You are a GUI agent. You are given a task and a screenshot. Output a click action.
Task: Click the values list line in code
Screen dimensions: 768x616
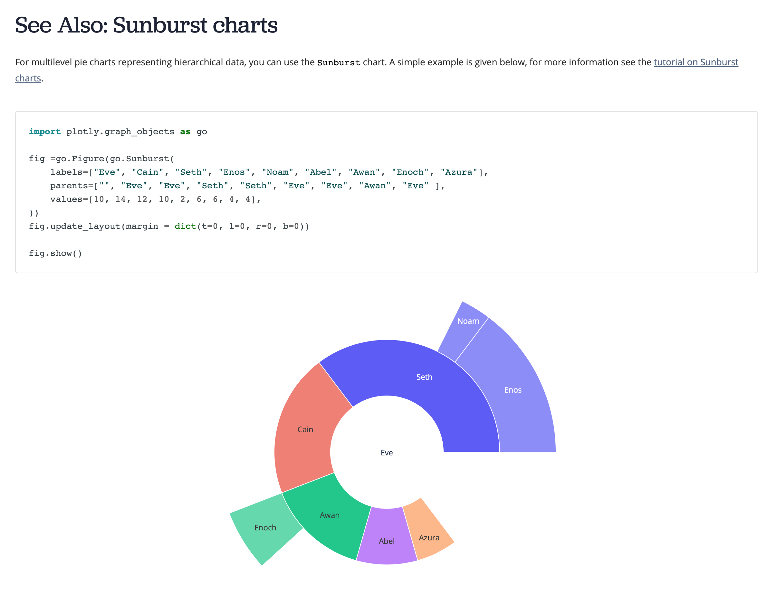point(155,199)
